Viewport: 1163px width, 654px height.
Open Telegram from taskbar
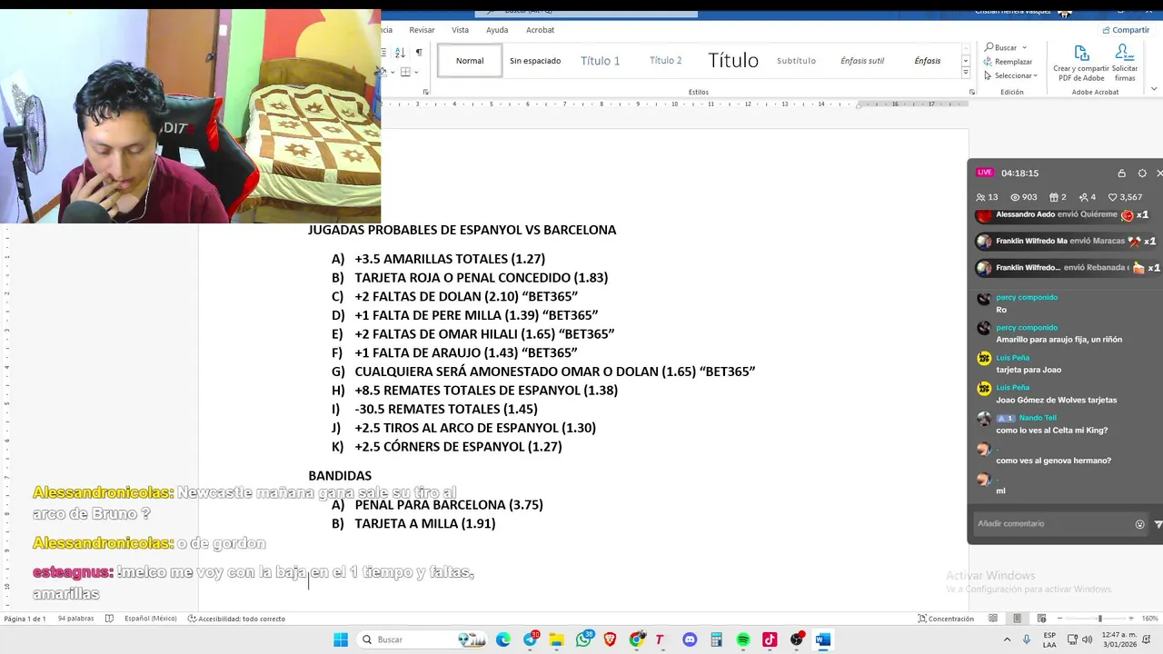(531, 639)
